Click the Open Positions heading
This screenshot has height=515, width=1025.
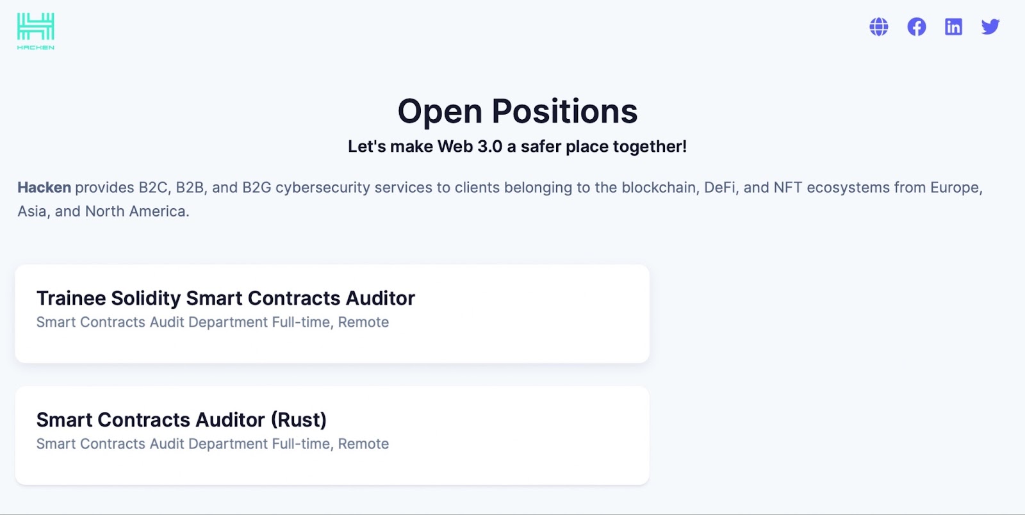[518, 111]
